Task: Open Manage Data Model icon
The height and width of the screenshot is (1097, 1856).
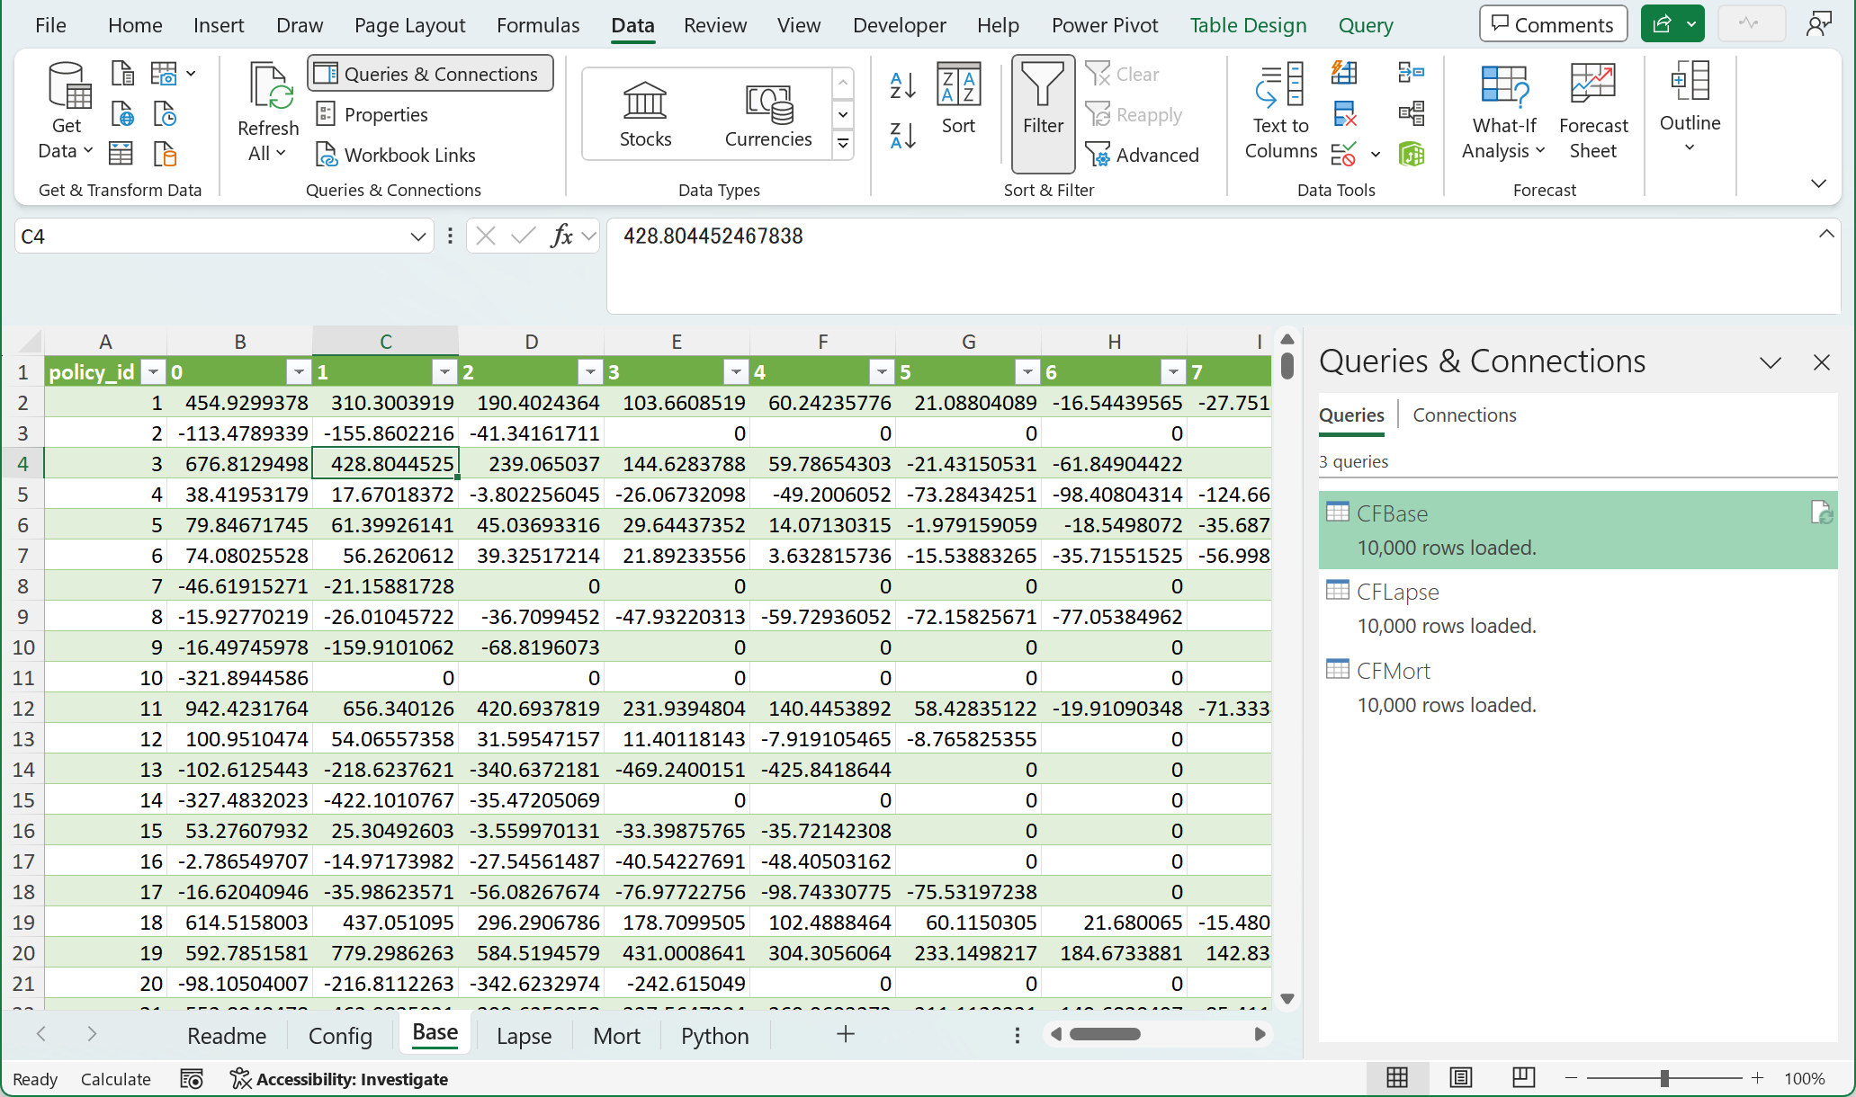Action: (x=1411, y=155)
